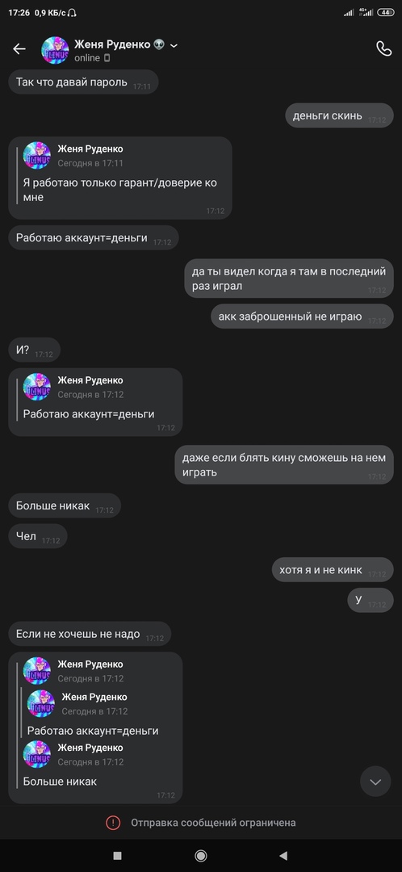
Task: Tap the mobile device icon next to online
Action: [107, 58]
